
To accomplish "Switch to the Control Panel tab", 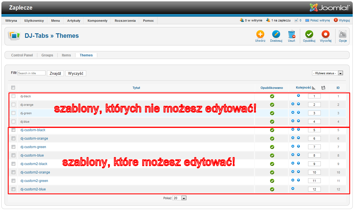I will tap(22, 55).
